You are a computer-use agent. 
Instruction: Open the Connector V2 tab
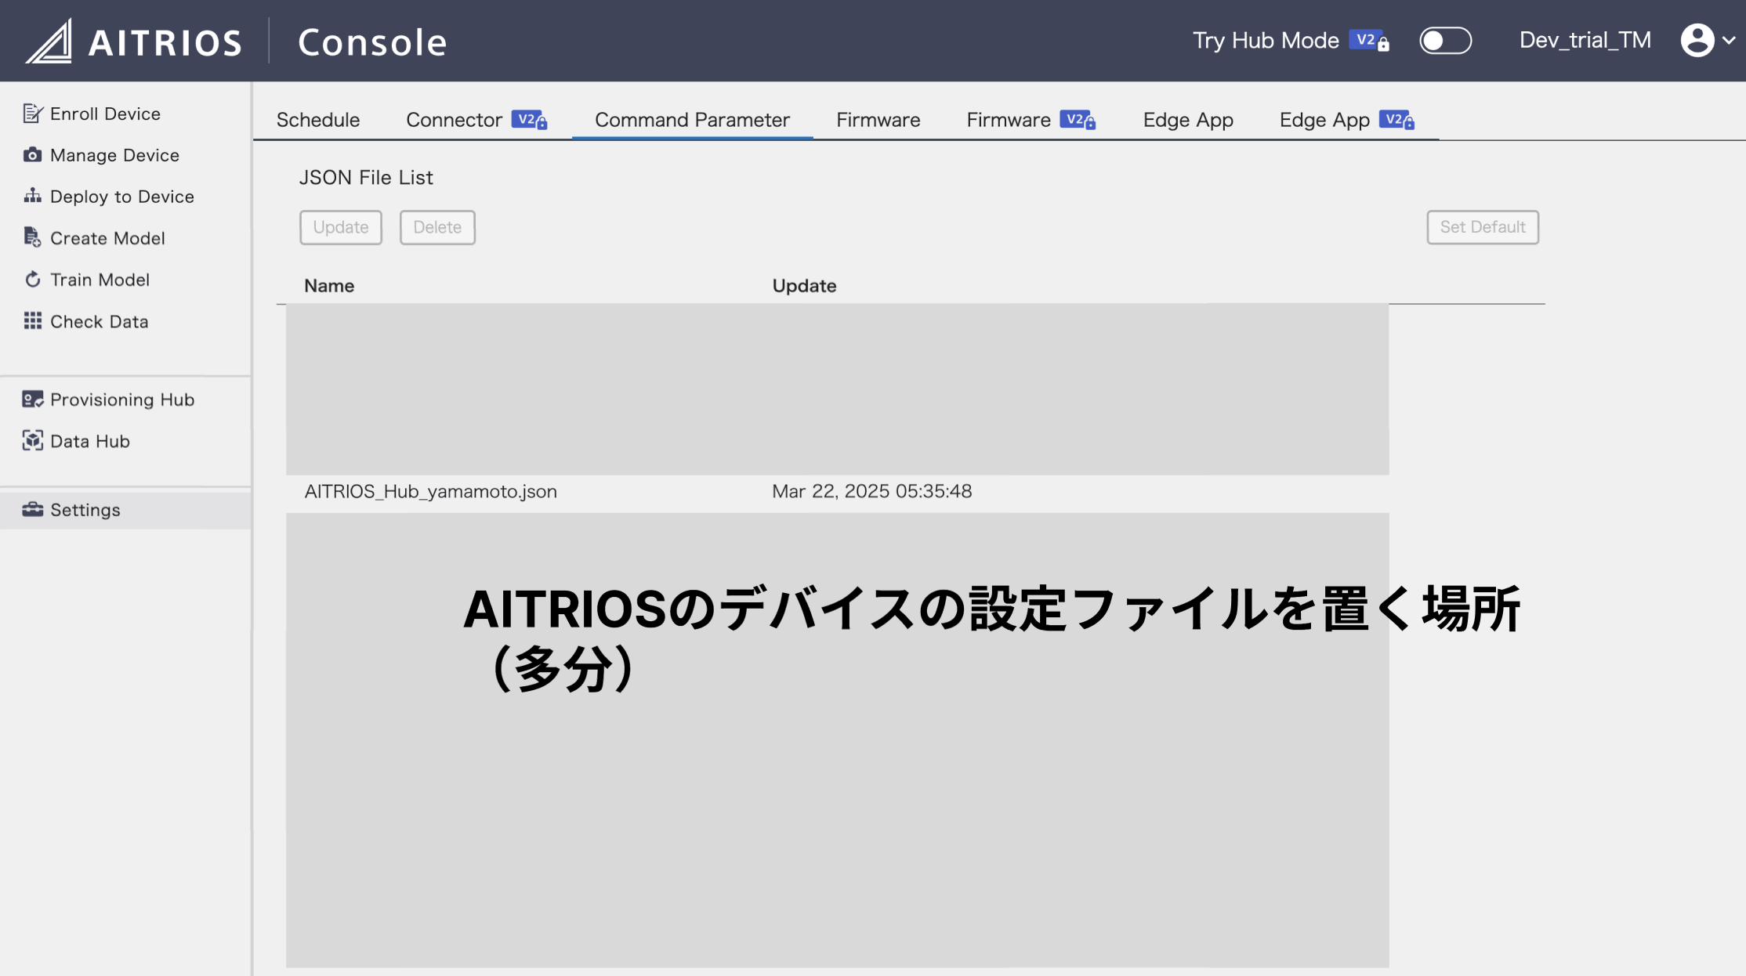[x=476, y=120]
